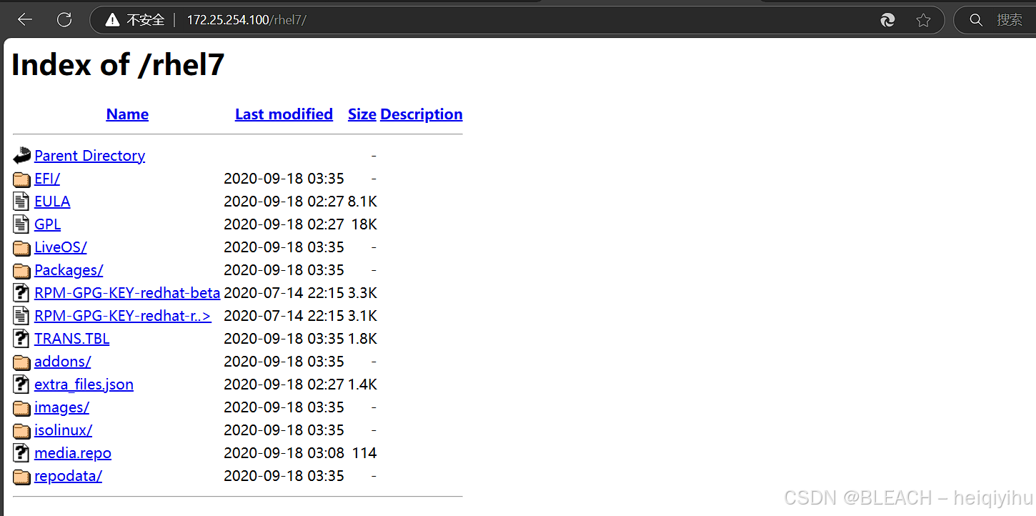Sort listing by Name column header
The height and width of the screenshot is (516, 1036).
(x=127, y=114)
